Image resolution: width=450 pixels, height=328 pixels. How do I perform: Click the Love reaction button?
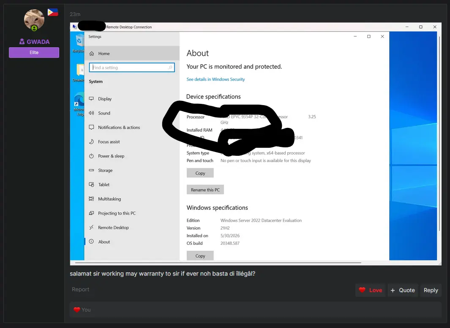point(370,290)
